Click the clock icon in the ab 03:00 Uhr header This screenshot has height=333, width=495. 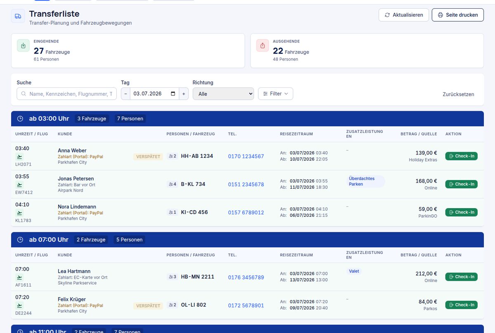(20, 119)
